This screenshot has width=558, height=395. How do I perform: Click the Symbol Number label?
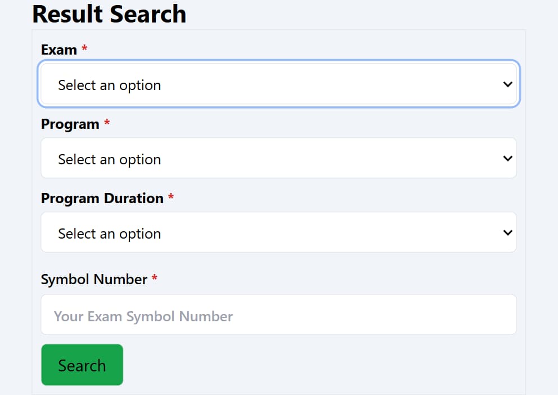94,279
